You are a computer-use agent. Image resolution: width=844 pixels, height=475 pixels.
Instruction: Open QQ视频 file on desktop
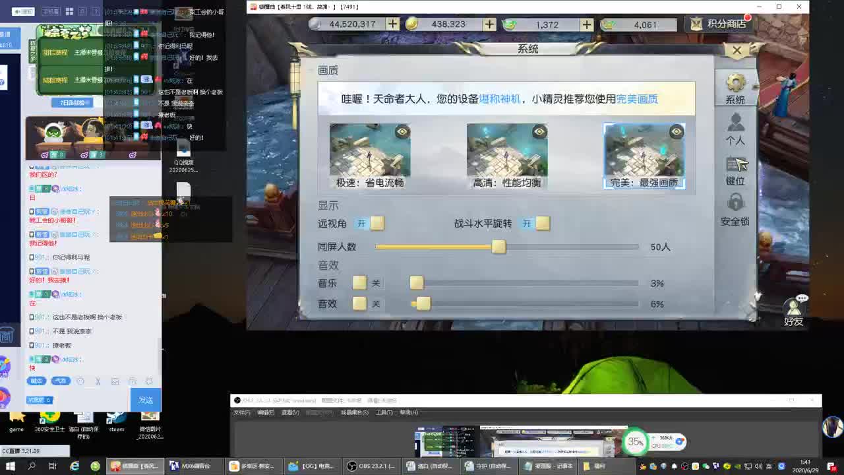pos(183,156)
